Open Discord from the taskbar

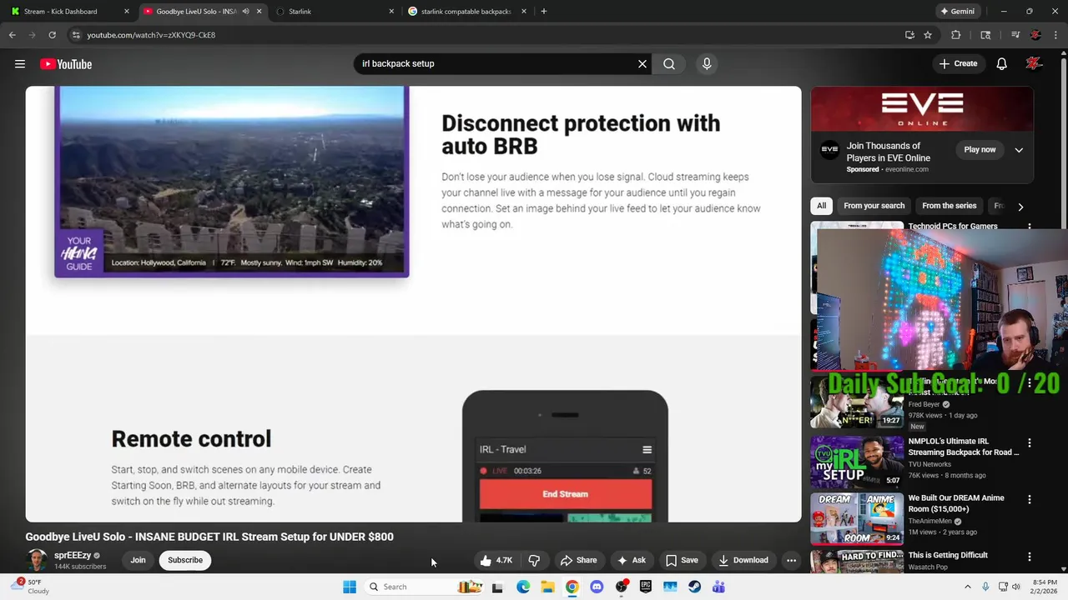pyautogui.click(x=597, y=587)
